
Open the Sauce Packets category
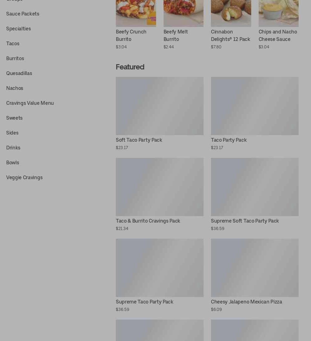point(23,14)
